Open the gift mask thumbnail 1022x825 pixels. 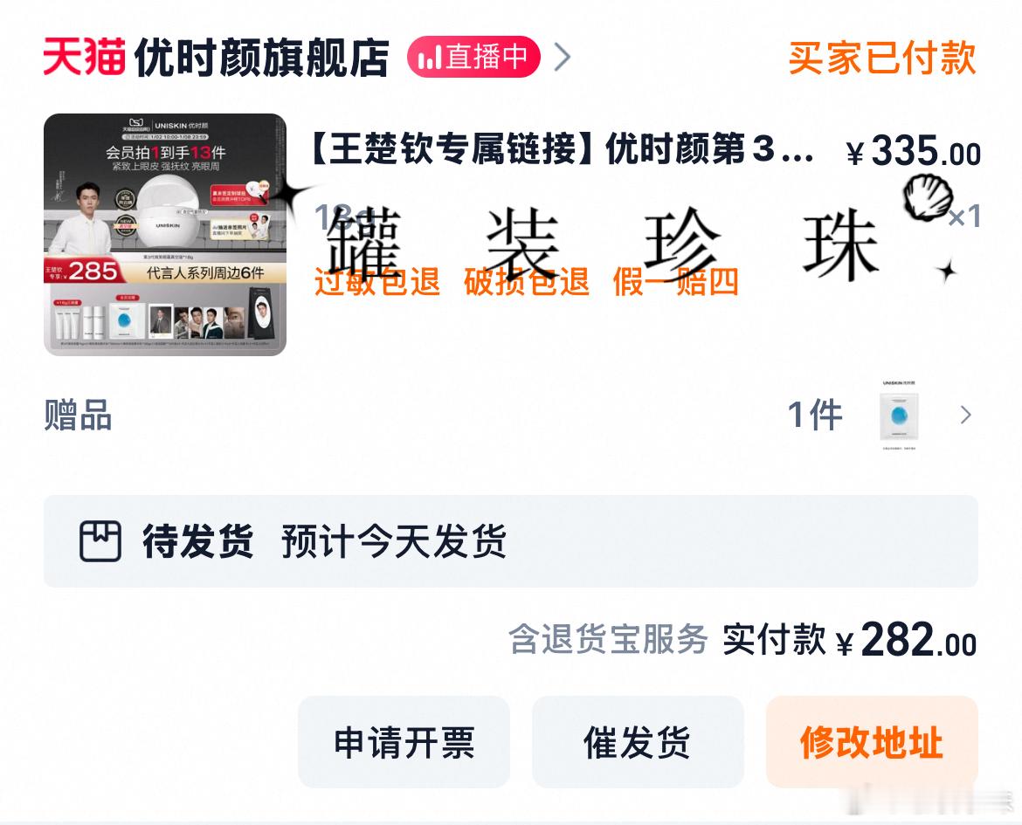[x=899, y=415]
